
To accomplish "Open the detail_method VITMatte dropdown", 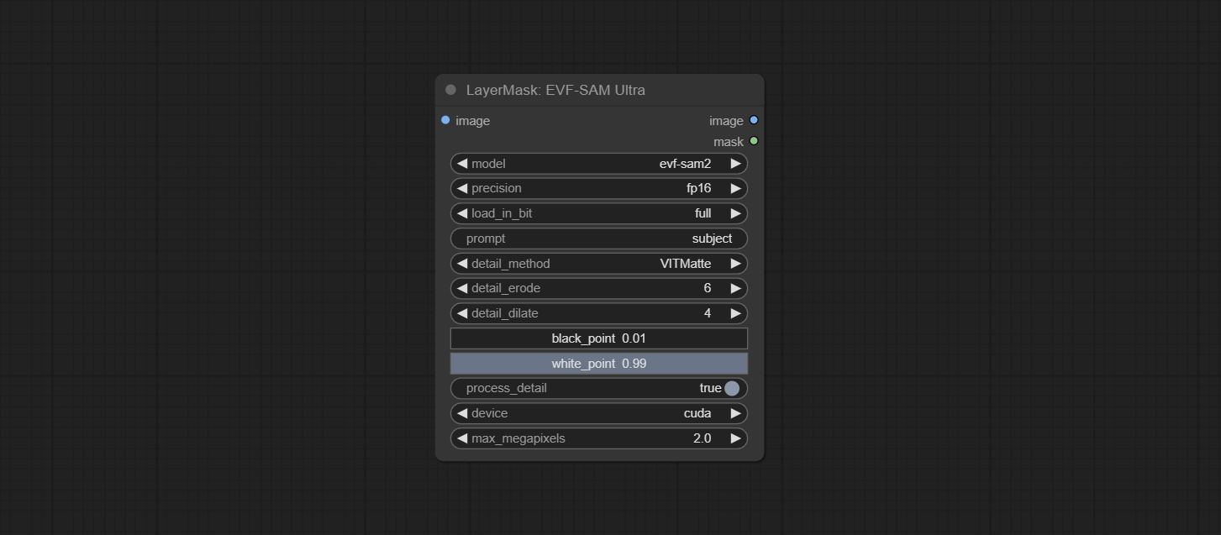I will click(x=598, y=264).
